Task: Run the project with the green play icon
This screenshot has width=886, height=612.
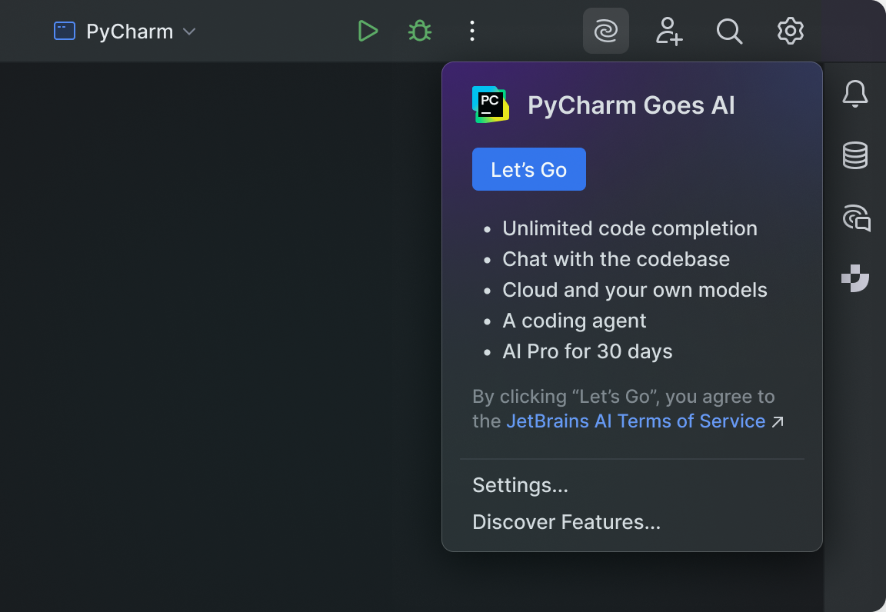Action: (x=368, y=31)
